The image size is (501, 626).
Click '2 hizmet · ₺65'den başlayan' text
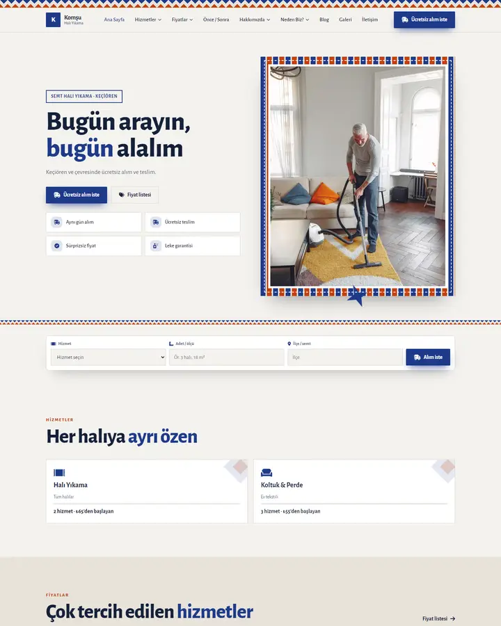pos(83,511)
